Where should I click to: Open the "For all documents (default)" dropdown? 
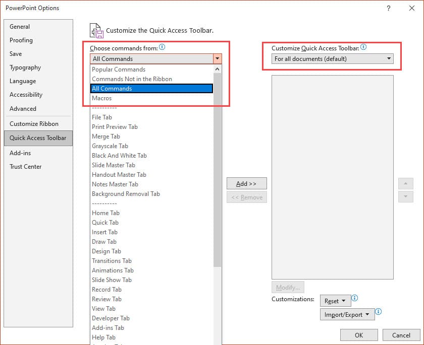[x=389, y=58]
